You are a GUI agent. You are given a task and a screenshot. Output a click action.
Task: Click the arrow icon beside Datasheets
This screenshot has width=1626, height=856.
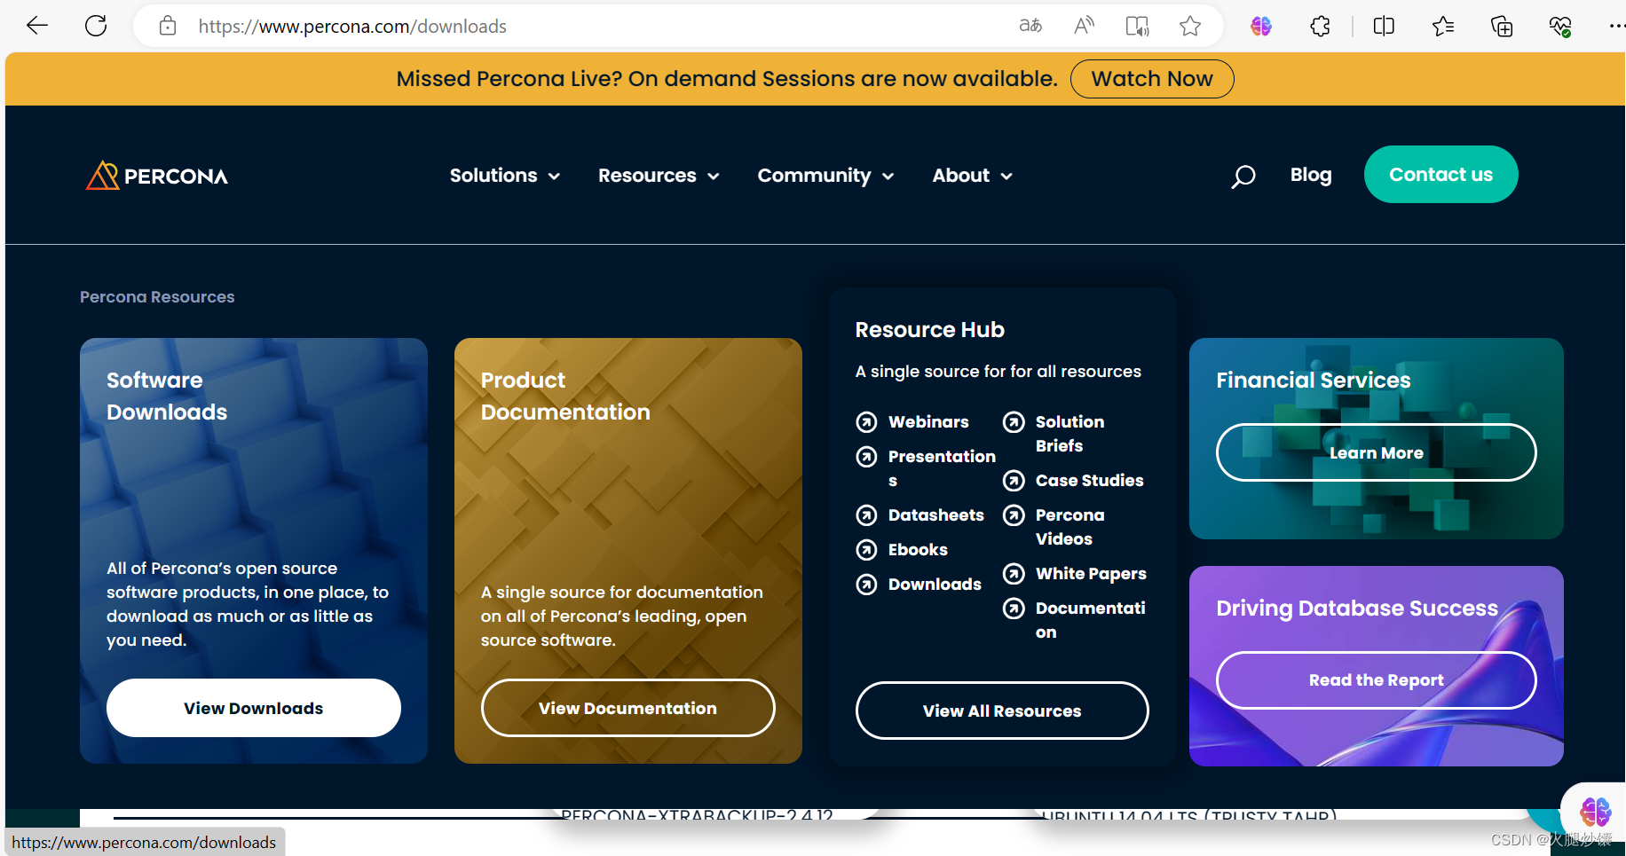pyautogui.click(x=866, y=515)
